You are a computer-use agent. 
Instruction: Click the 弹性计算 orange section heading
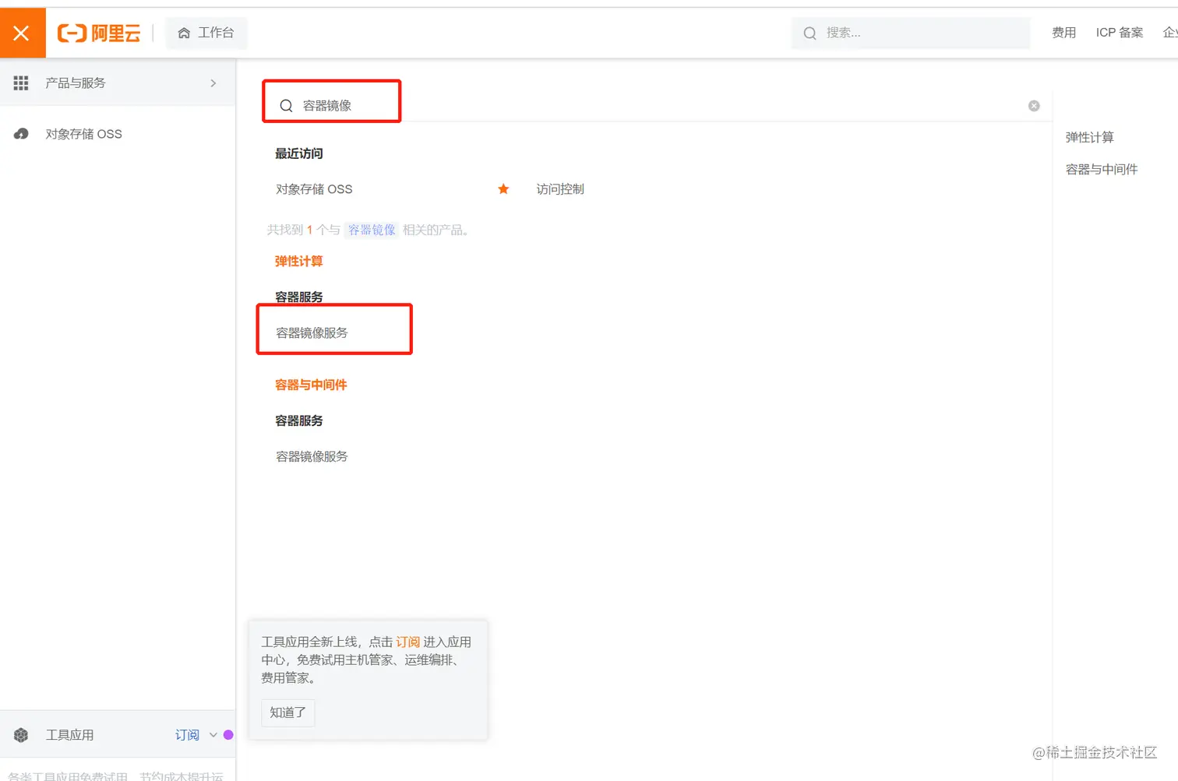298,261
